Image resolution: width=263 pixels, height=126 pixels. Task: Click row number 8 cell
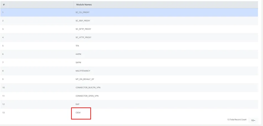(37, 71)
